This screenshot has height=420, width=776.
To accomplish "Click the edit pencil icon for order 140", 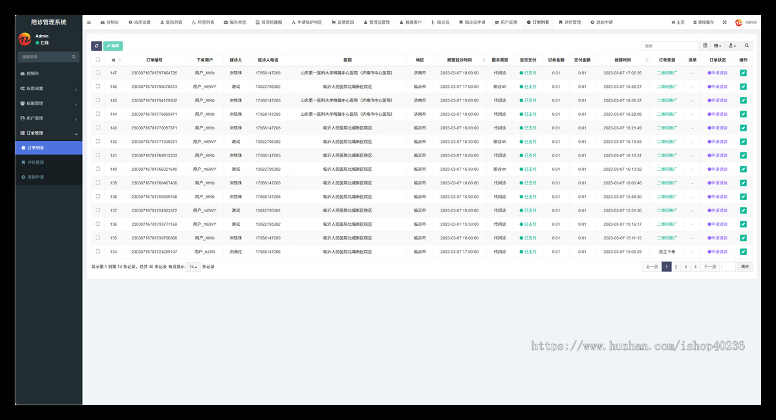I will coord(743,170).
